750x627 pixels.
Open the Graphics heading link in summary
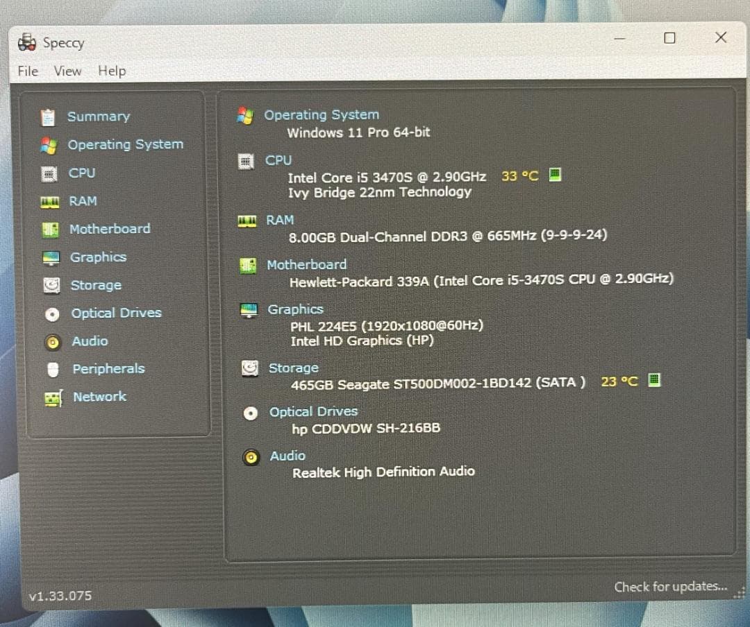pyautogui.click(x=296, y=309)
